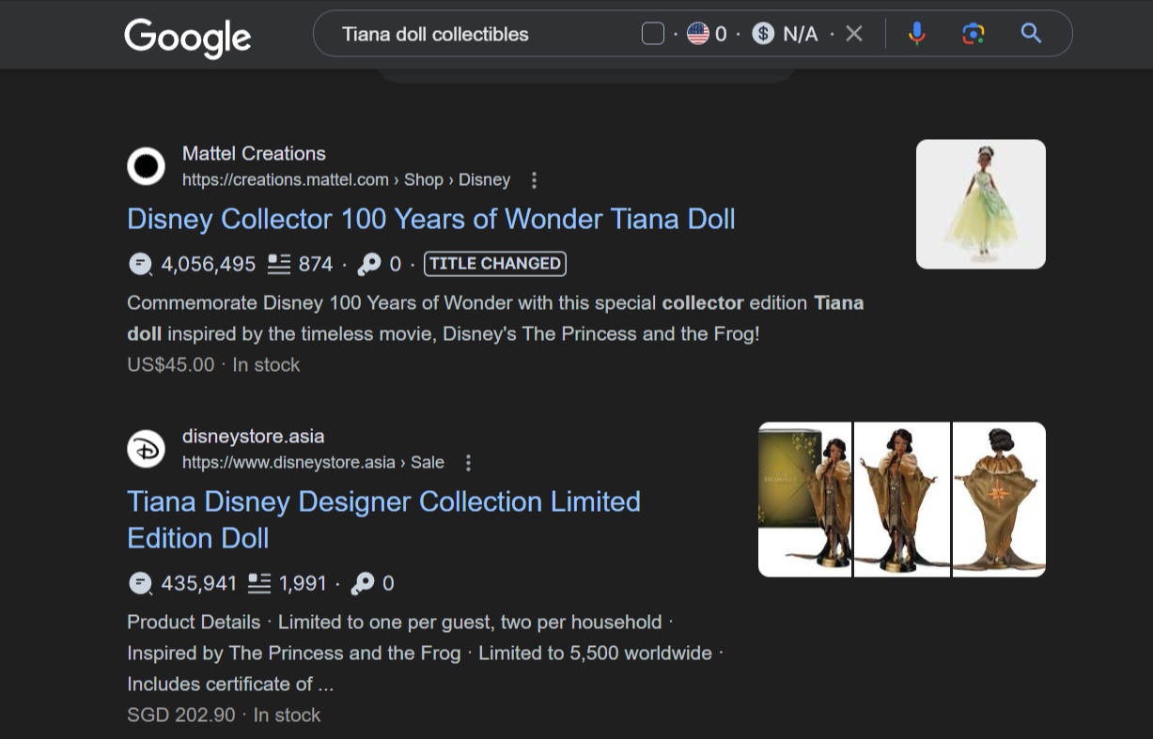Open Google Lens image search
The height and width of the screenshot is (739, 1153).
pyautogui.click(x=974, y=34)
